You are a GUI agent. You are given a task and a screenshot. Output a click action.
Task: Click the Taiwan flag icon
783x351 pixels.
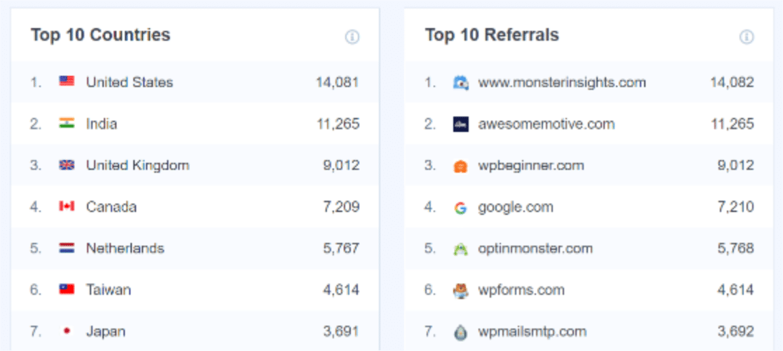(67, 289)
